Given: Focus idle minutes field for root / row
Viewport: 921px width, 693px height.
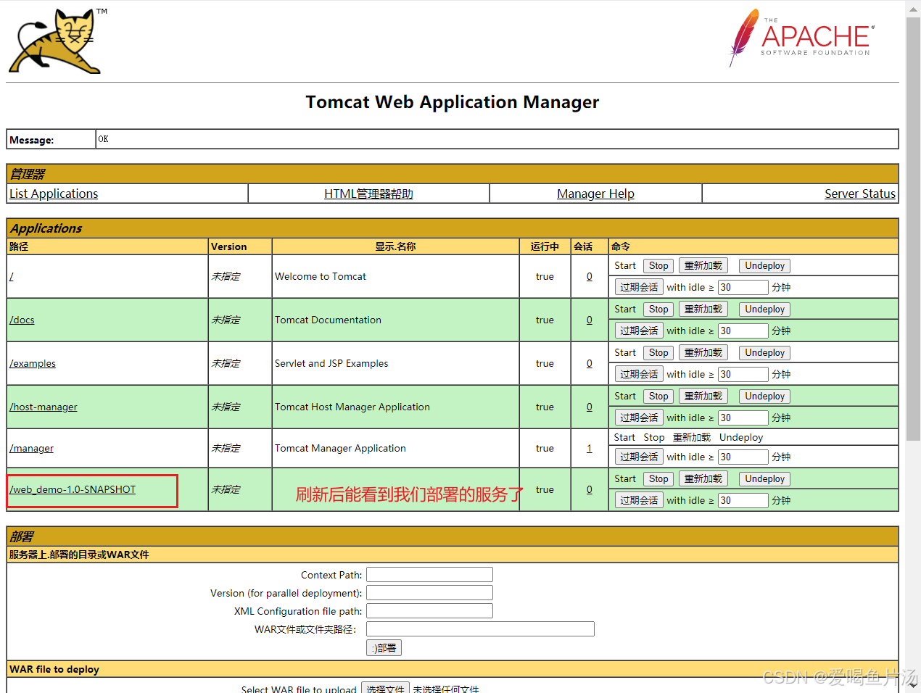Looking at the screenshot, I should click(743, 287).
